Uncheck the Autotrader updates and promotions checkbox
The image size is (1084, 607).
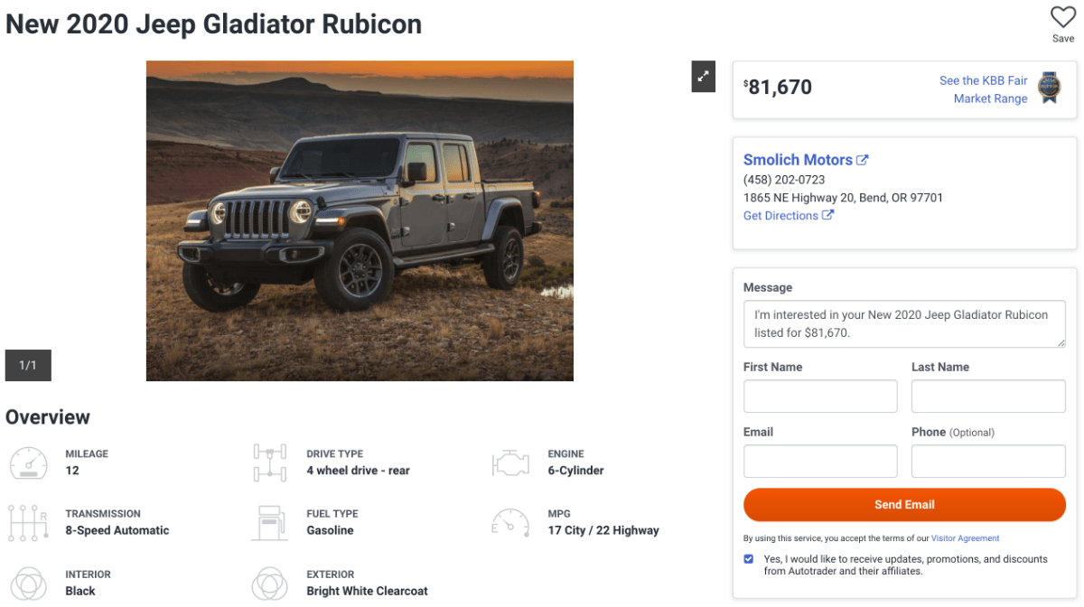(x=749, y=559)
